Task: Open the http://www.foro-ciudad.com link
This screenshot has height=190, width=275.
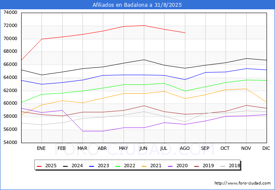Action: (x=242, y=183)
